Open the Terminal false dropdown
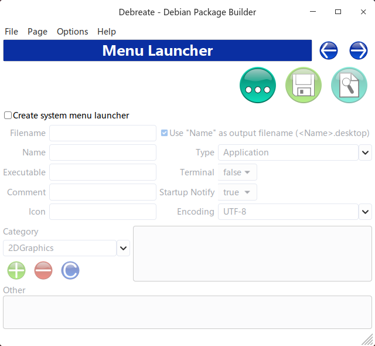 click(237, 172)
